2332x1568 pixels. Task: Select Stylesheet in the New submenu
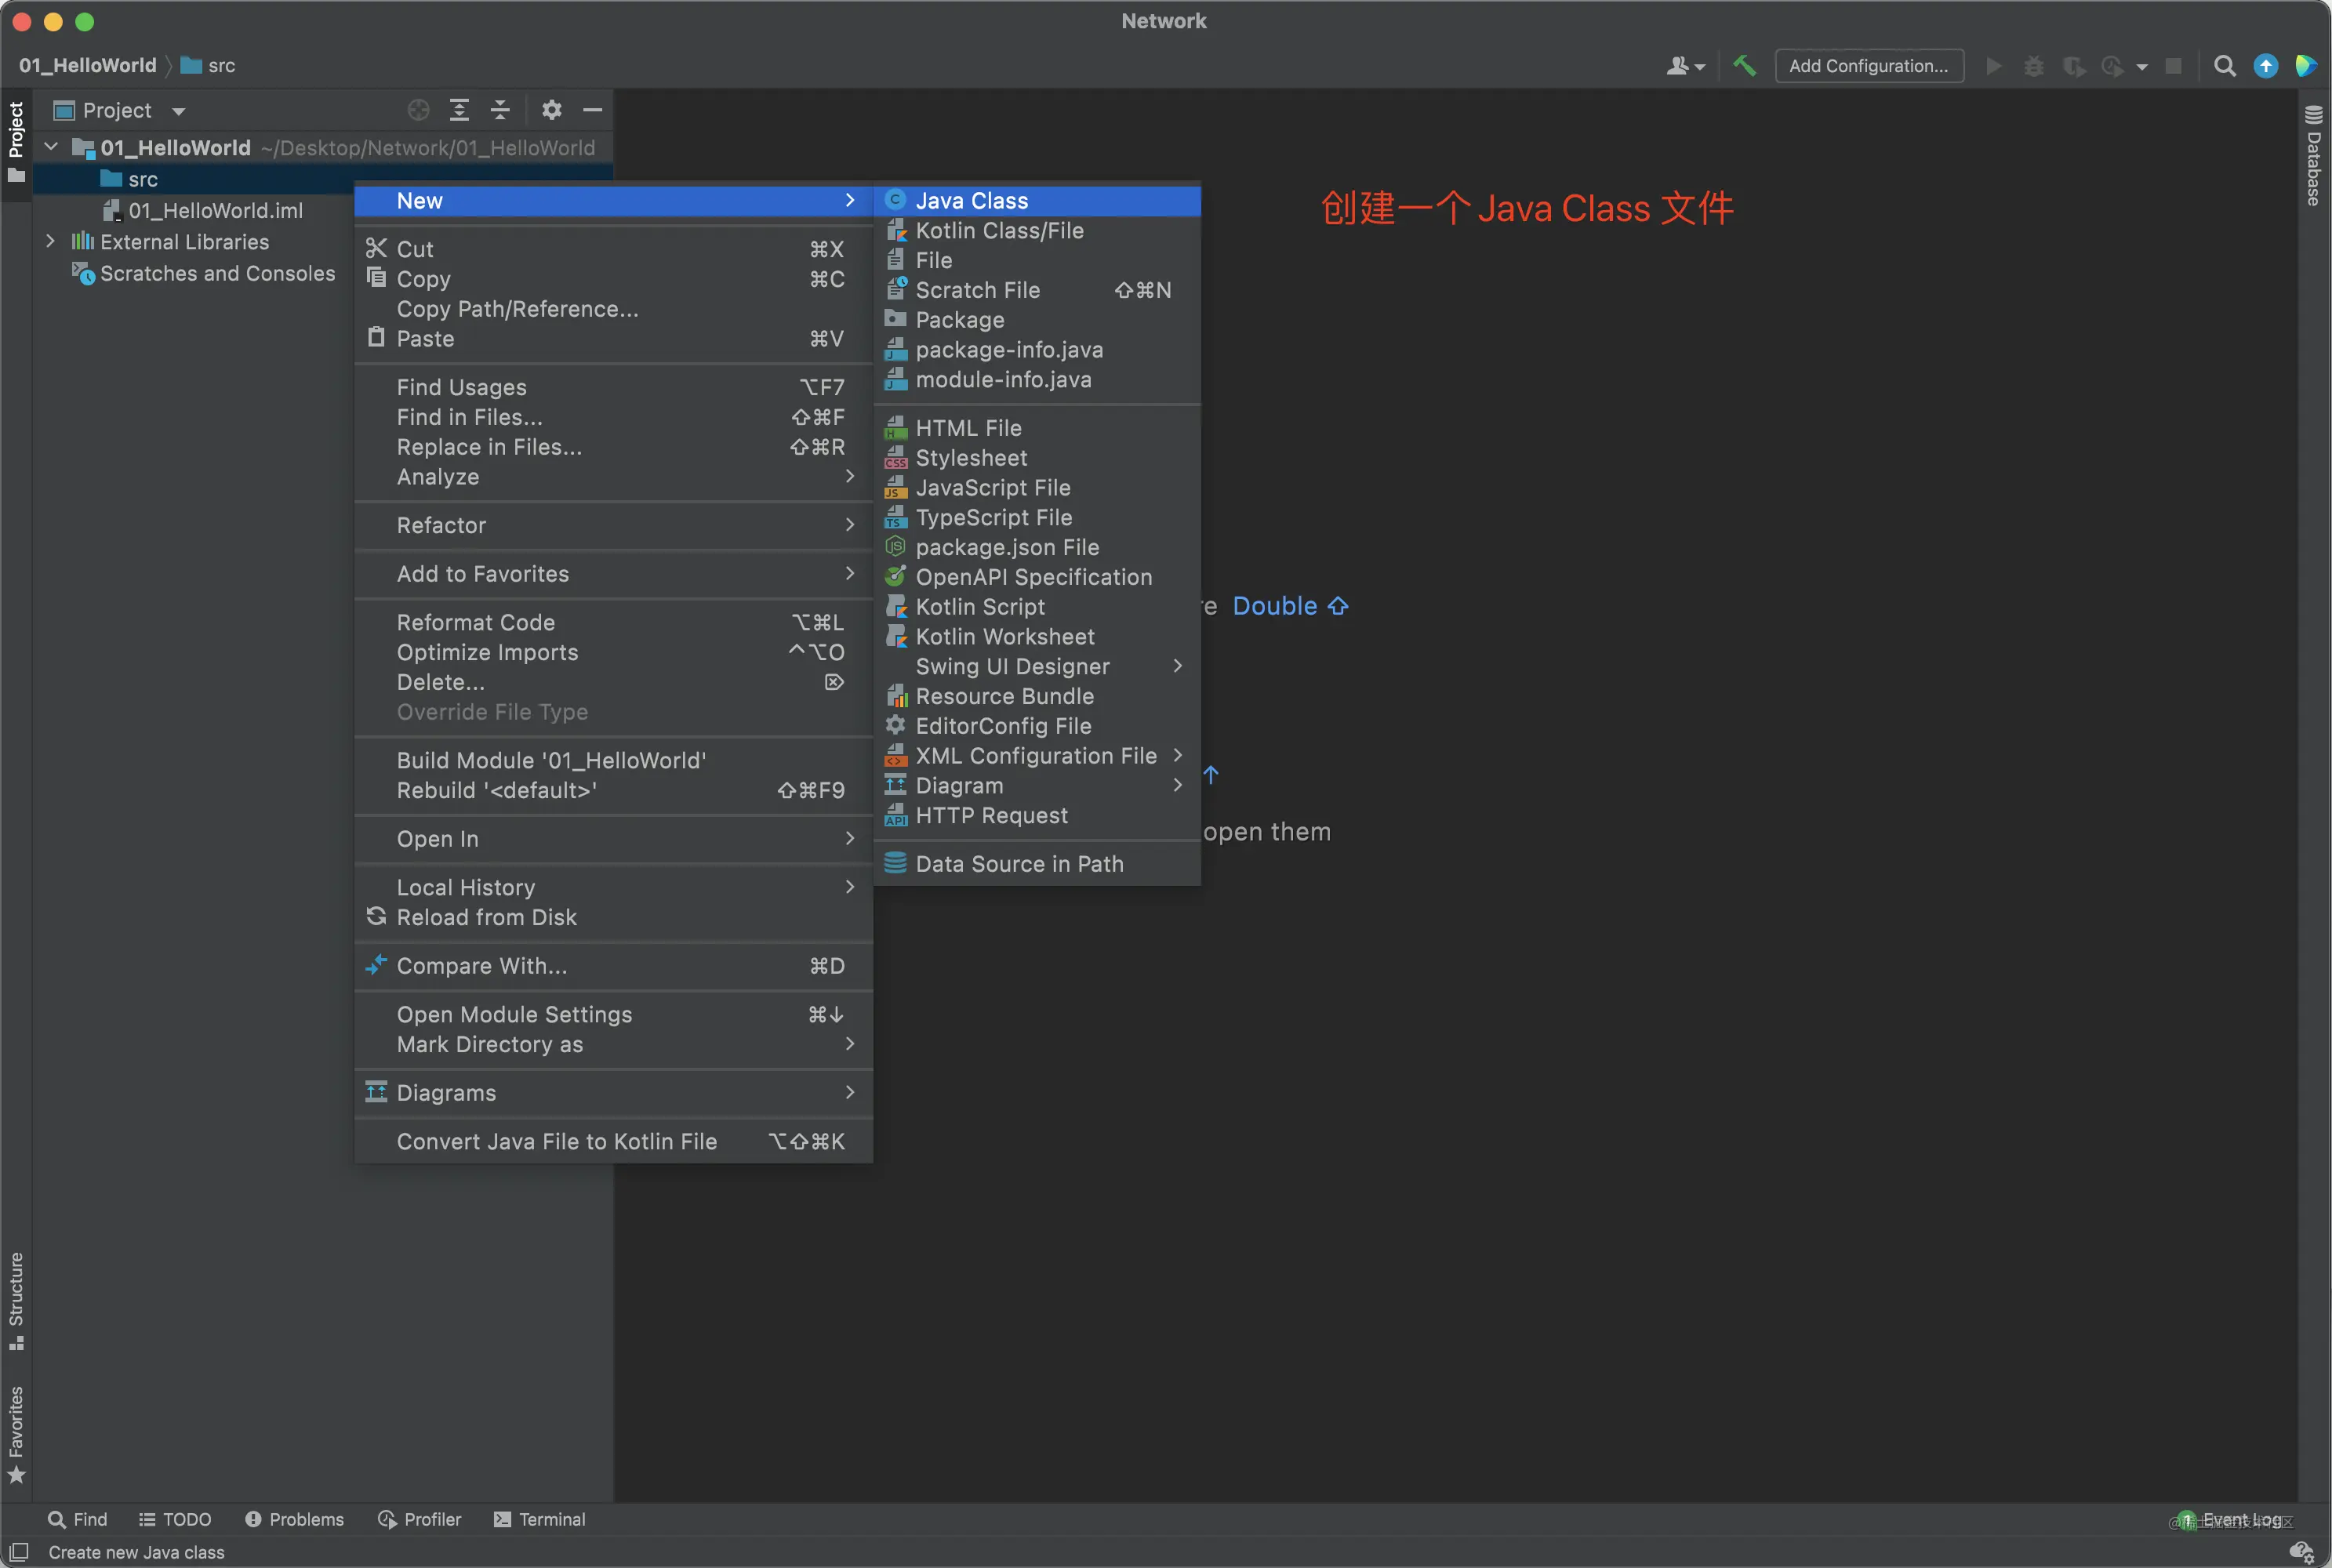coord(1037,458)
